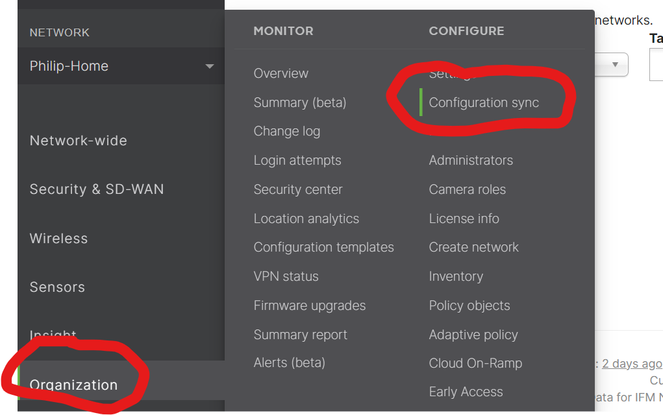Viewport: 663px width, 415px height.
Task: Open Firmware upgrades page
Action: click(310, 305)
